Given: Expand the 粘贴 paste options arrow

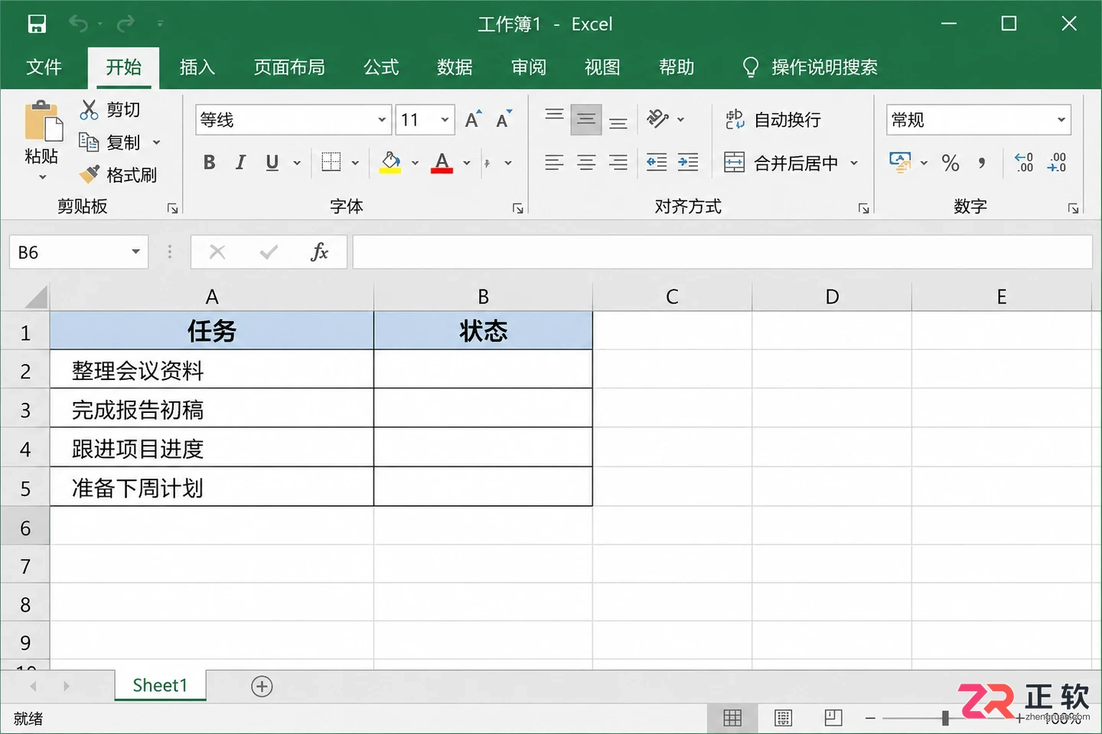Looking at the screenshot, I should point(43,177).
